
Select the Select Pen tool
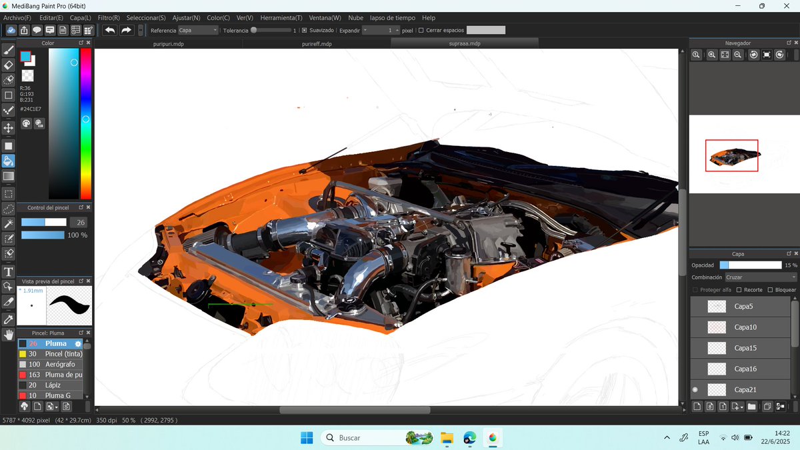(9, 239)
